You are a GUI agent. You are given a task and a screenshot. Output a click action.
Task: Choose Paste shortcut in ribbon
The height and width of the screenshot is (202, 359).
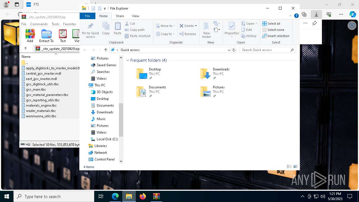(x=137, y=36)
